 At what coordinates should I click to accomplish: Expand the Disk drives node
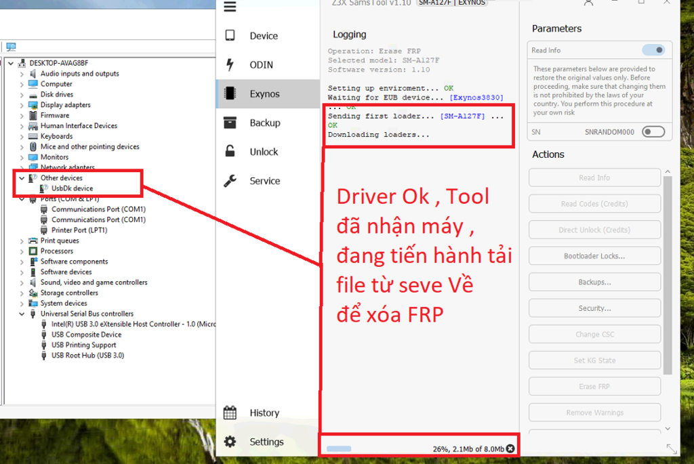[22, 94]
